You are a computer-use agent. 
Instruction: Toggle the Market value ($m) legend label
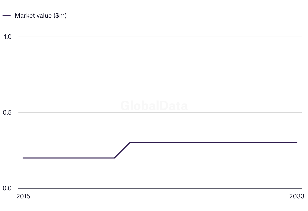(x=41, y=15)
